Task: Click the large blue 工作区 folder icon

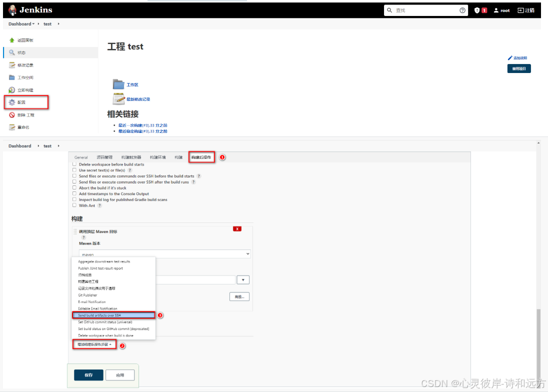Action: click(x=118, y=84)
